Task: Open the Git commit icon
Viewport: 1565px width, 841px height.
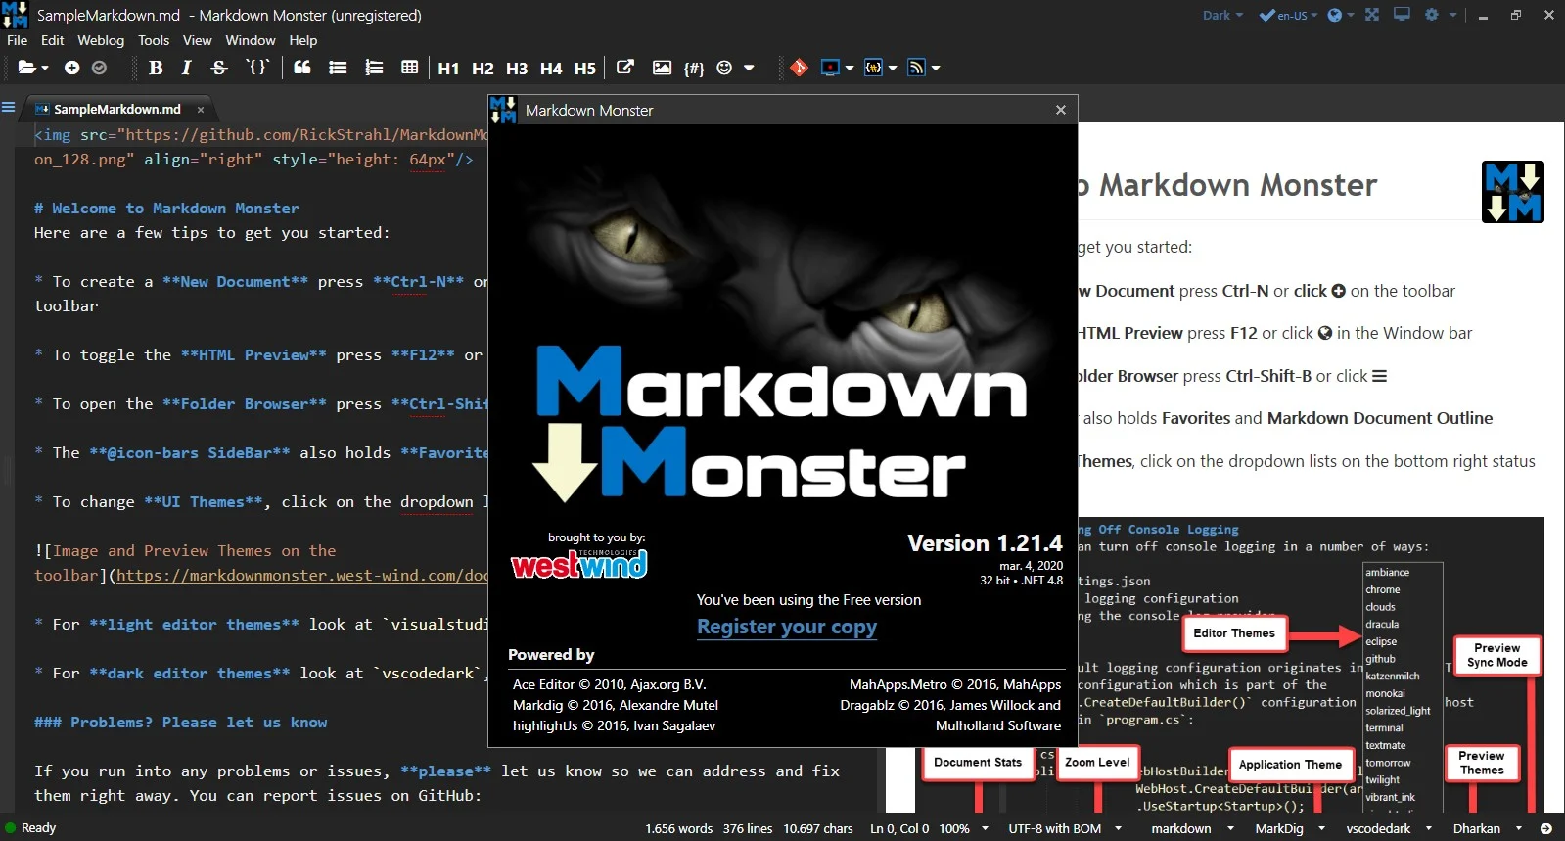Action: [799, 68]
